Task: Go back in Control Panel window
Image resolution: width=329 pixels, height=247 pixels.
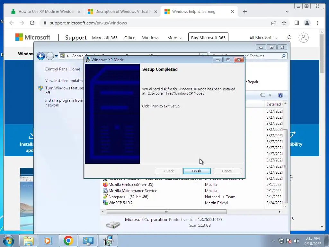Action: tap(41, 56)
